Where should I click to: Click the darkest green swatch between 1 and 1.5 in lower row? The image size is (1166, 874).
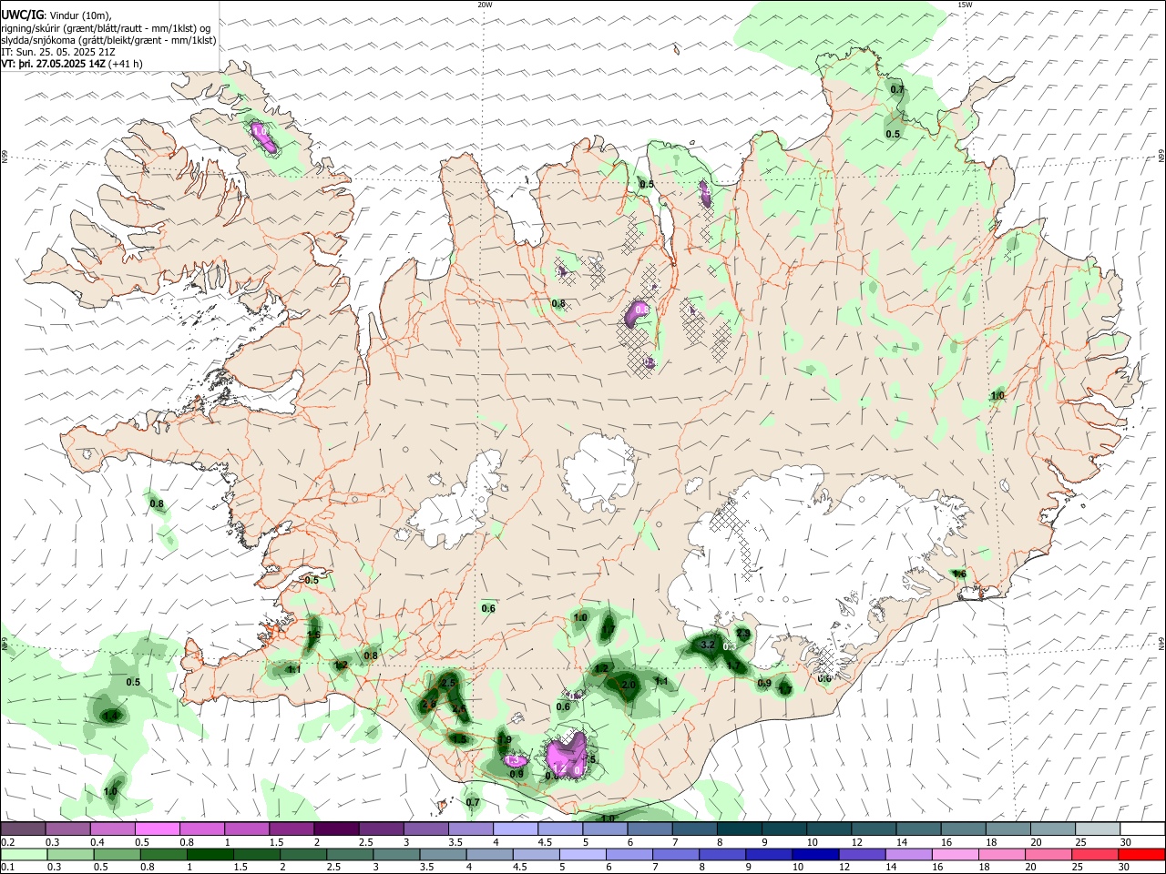(x=211, y=854)
